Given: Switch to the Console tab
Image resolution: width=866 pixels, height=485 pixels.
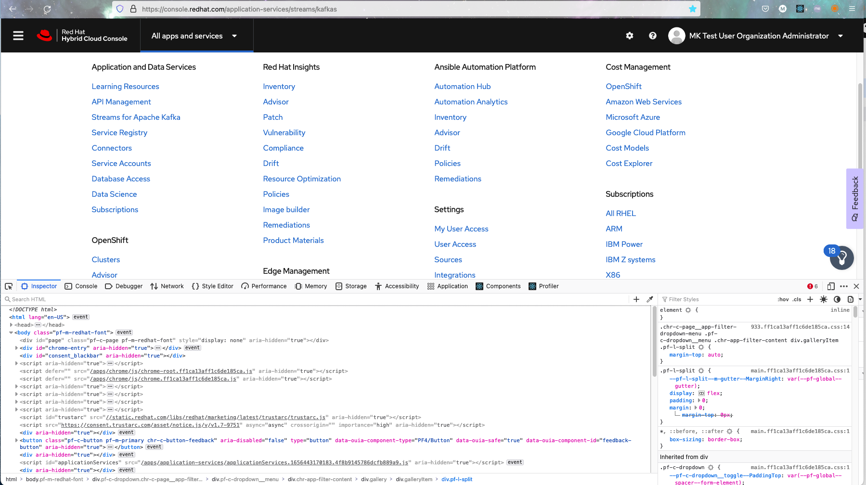Looking at the screenshot, I should point(81,286).
